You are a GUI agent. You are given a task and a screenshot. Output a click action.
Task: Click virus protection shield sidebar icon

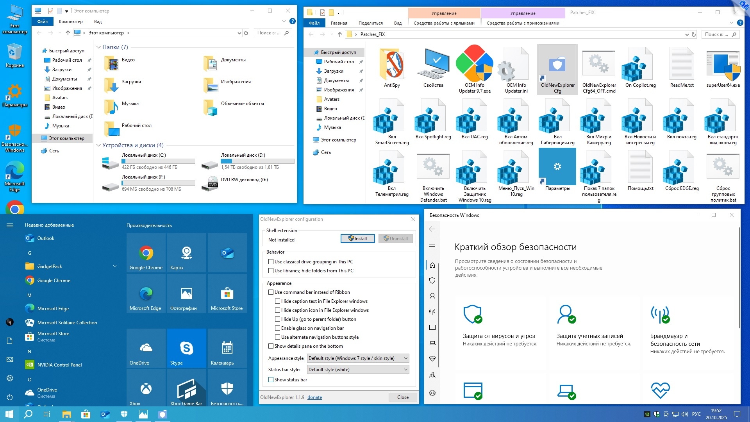point(432,281)
